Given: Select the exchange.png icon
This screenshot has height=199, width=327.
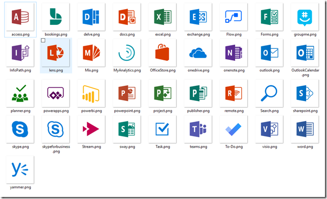Looking at the screenshot, I should [198, 17].
